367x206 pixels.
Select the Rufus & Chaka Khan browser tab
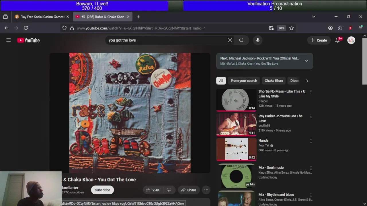[102, 17]
